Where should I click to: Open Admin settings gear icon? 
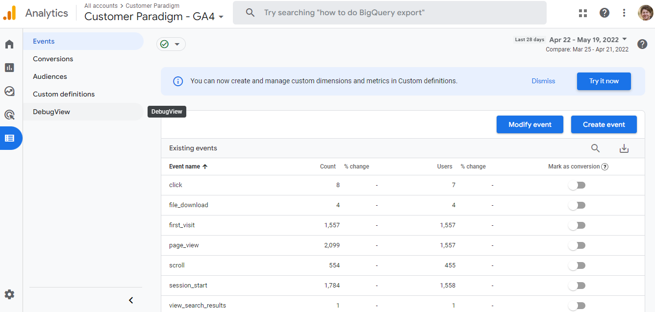(x=9, y=294)
